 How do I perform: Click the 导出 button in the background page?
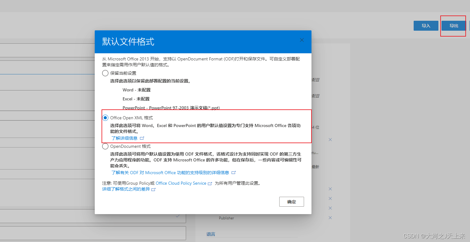click(x=454, y=26)
